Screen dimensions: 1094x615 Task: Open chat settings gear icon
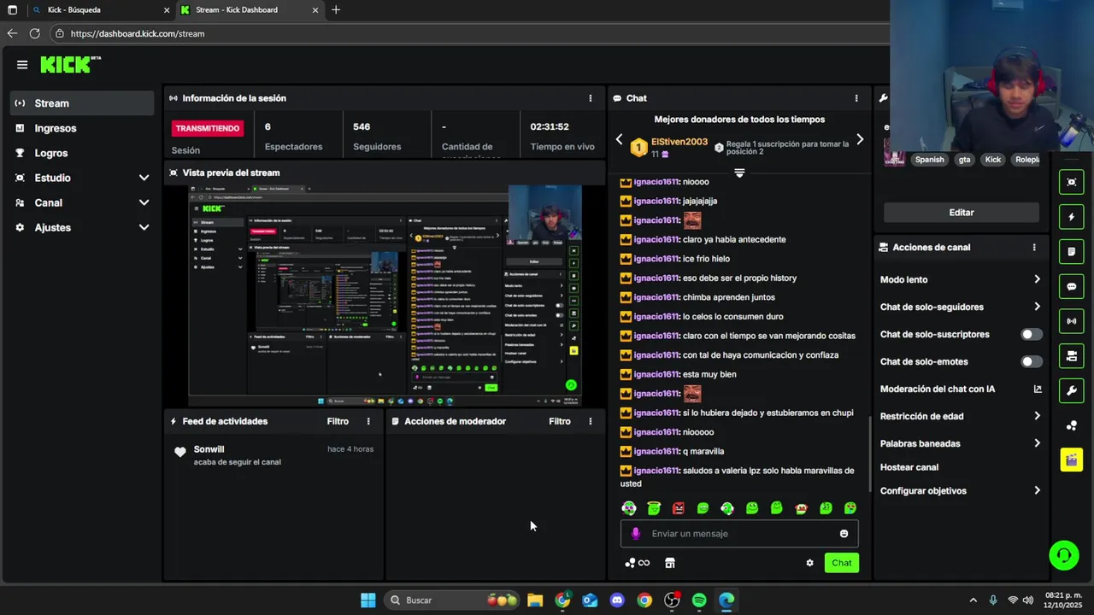[x=809, y=563]
